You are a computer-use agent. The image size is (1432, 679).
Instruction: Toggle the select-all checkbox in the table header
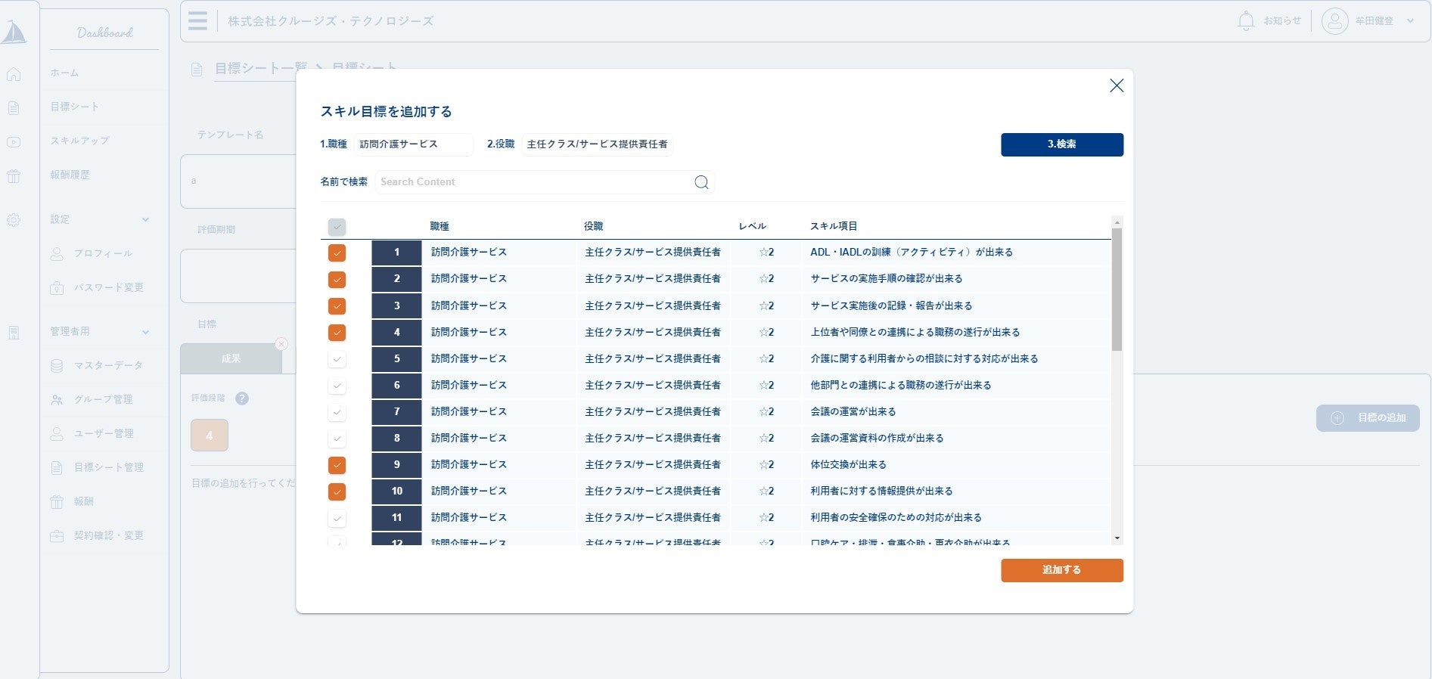pos(337,227)
